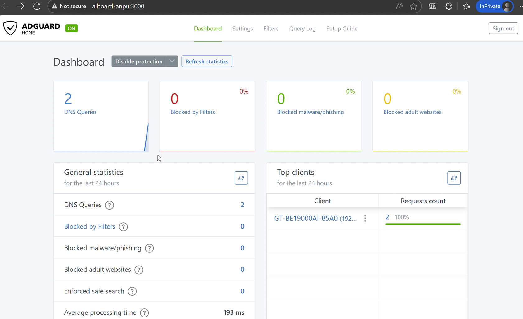Click help icon beside Blocked by Filters
The width and height of the screenshot is (523, 319).
pos(123,227)
